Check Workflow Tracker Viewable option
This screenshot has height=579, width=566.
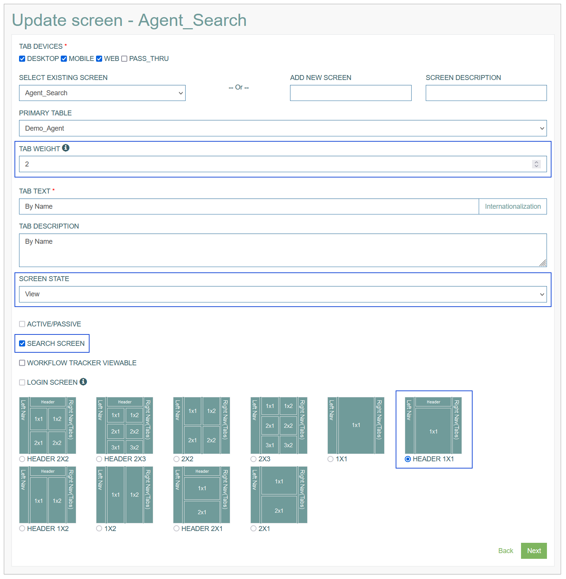click(22, 363)
